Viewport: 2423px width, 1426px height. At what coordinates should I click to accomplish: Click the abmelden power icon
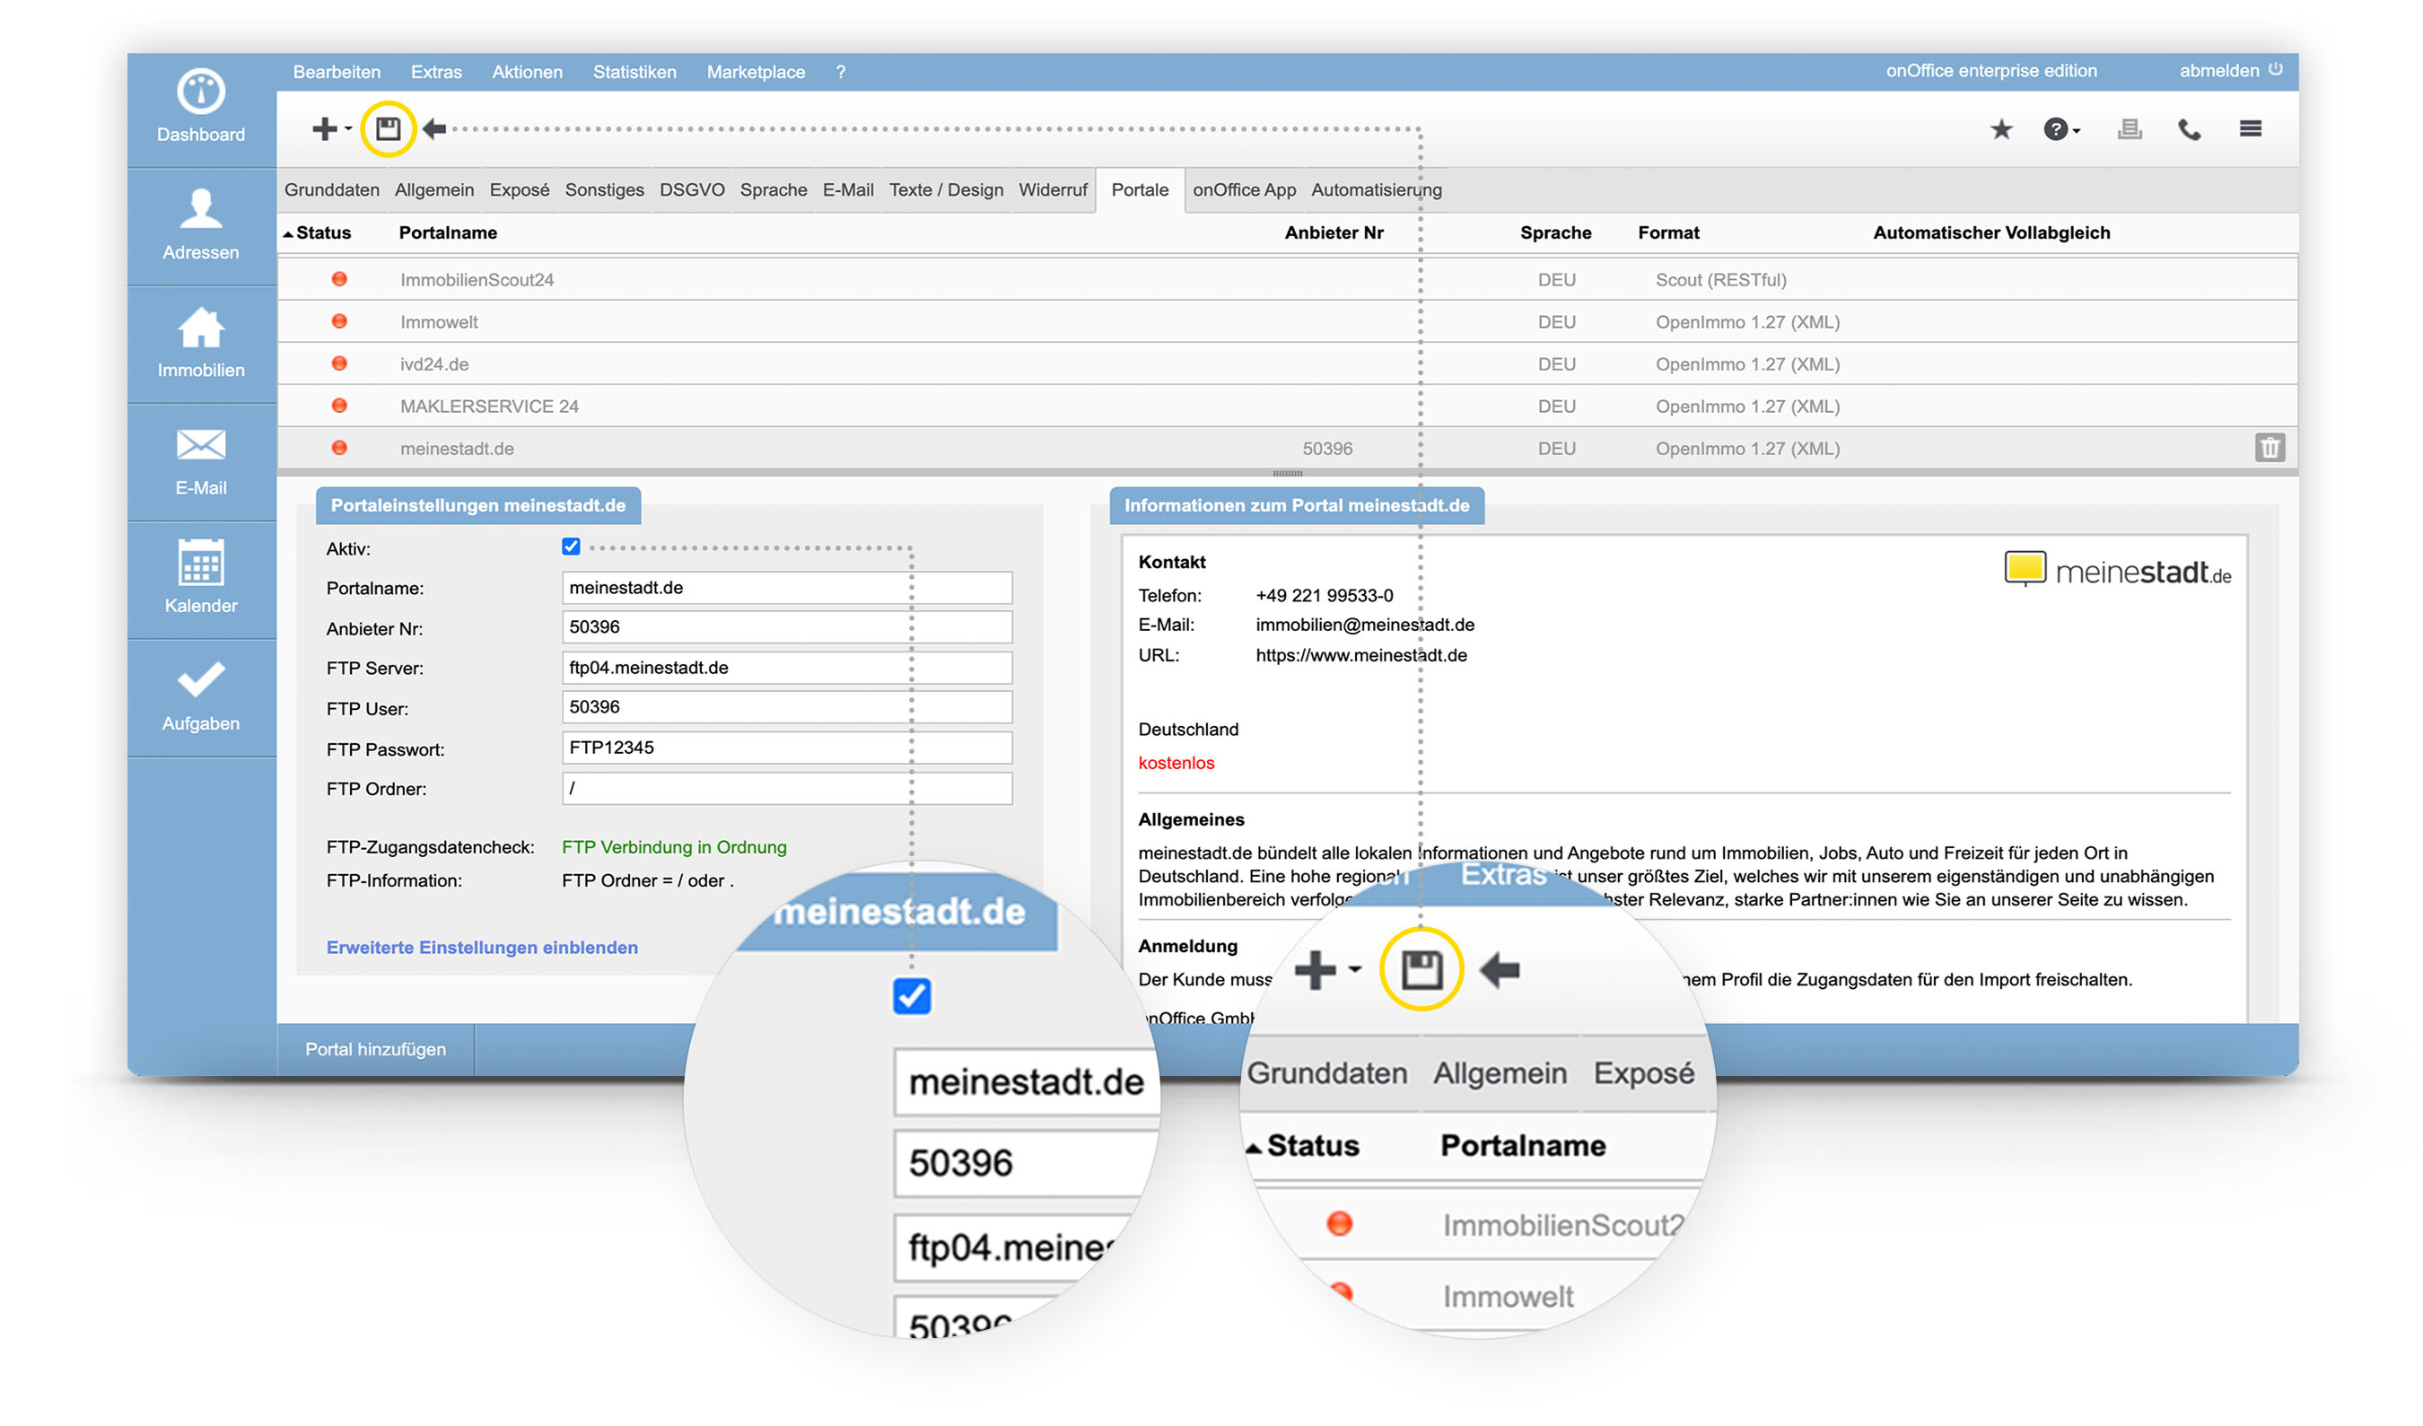point(2275,70)
